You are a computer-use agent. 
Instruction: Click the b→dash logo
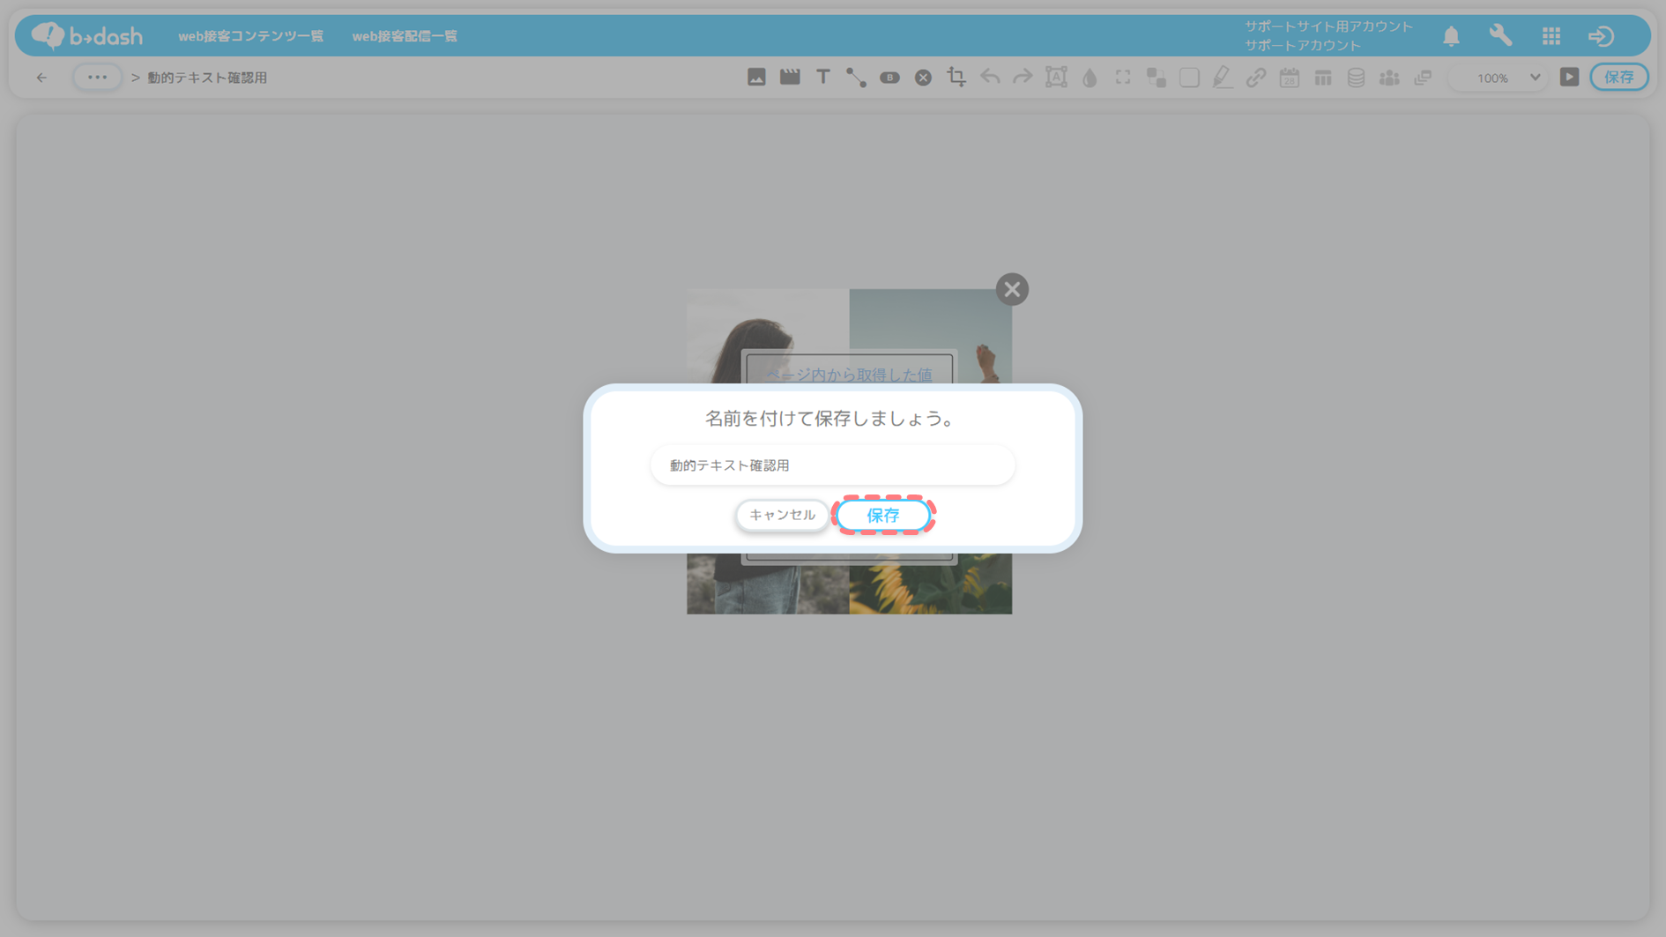(86, 35)
